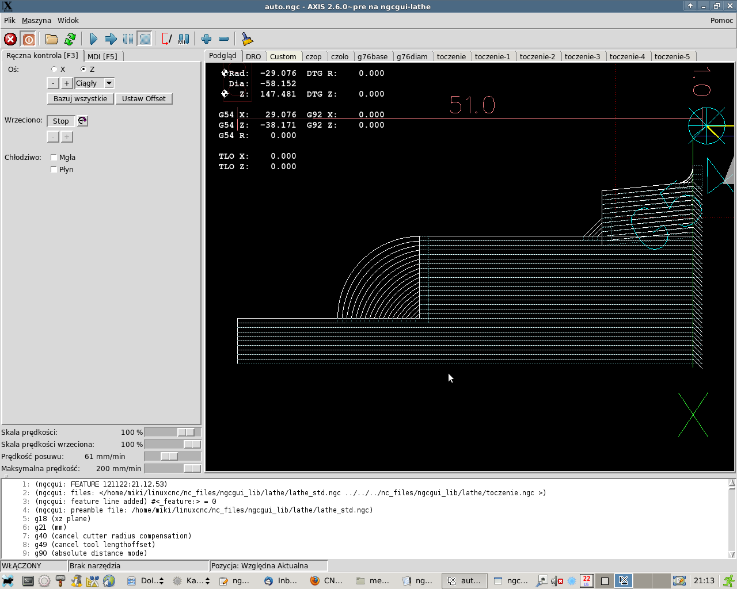Open the web browser globe launcher in taskbar
Image resolution: width=737 pixels, height=589 pixels.
(109, 581)
